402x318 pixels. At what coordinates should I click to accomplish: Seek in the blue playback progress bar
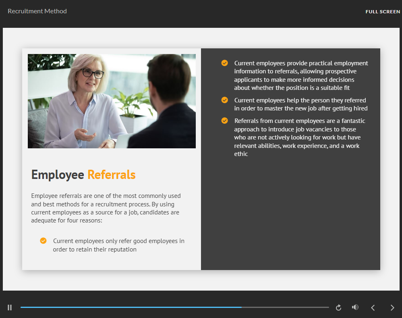174,307
